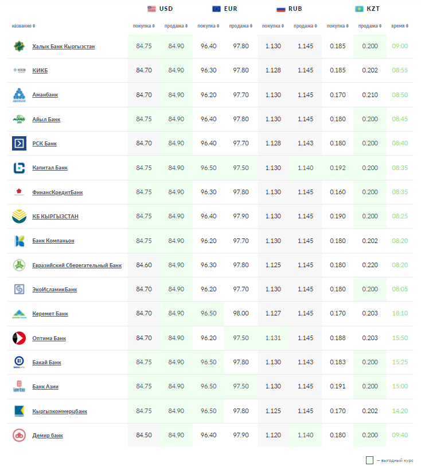Click the Кыргызкоммерцбанк logo icon
The width and height of the screenshot is (421, 466).
[x=19, y=411]
